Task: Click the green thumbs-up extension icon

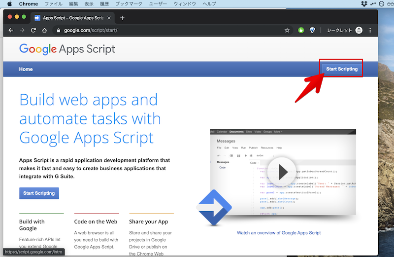Action: coord(300,30)
